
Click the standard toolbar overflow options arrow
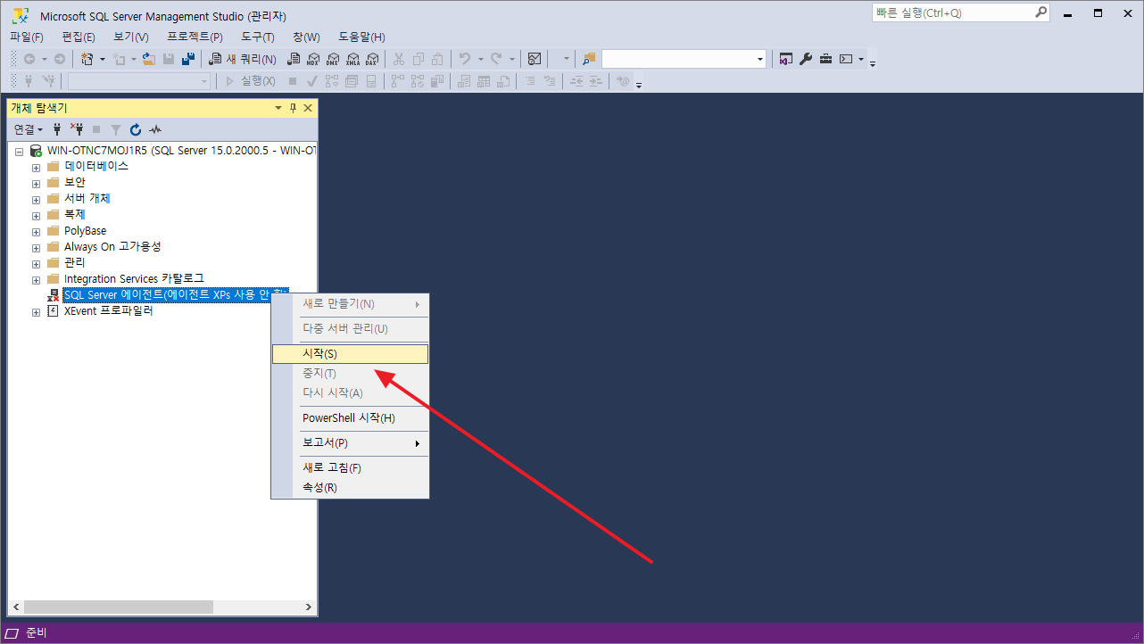(873, 62)
